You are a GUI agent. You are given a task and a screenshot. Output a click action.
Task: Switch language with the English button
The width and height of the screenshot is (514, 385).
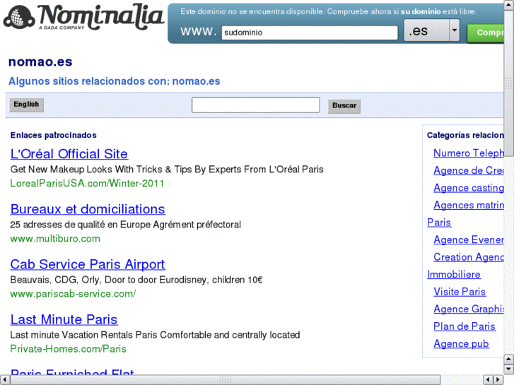(26, 105)
